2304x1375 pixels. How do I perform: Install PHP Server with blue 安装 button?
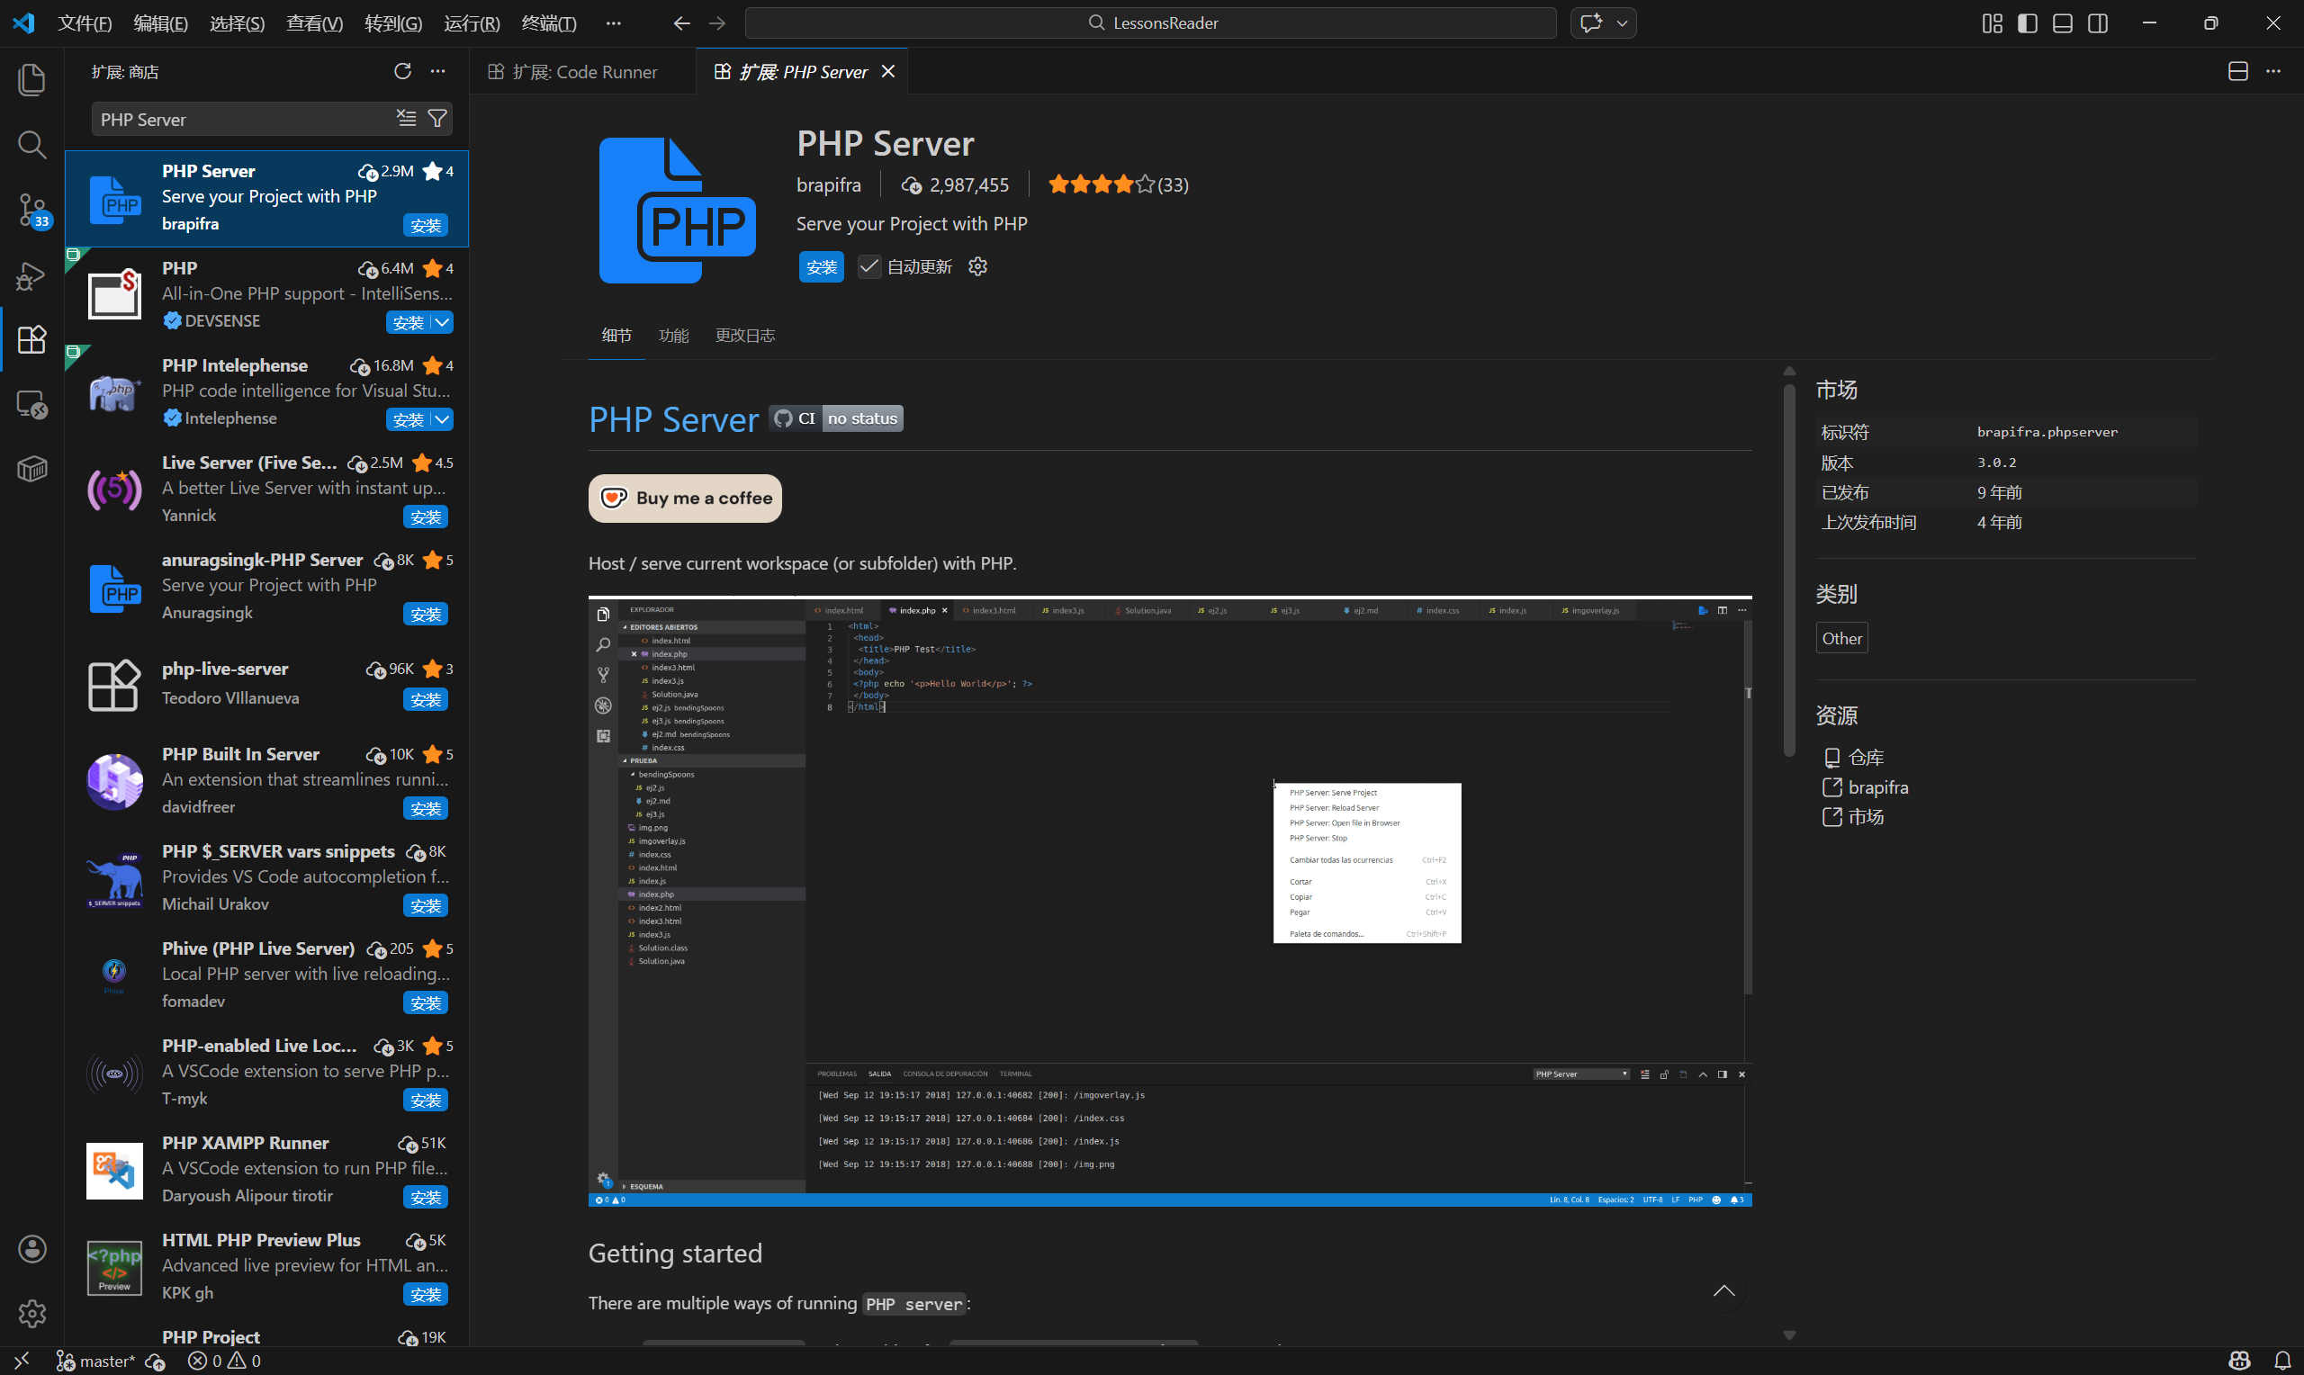point(821,267)
